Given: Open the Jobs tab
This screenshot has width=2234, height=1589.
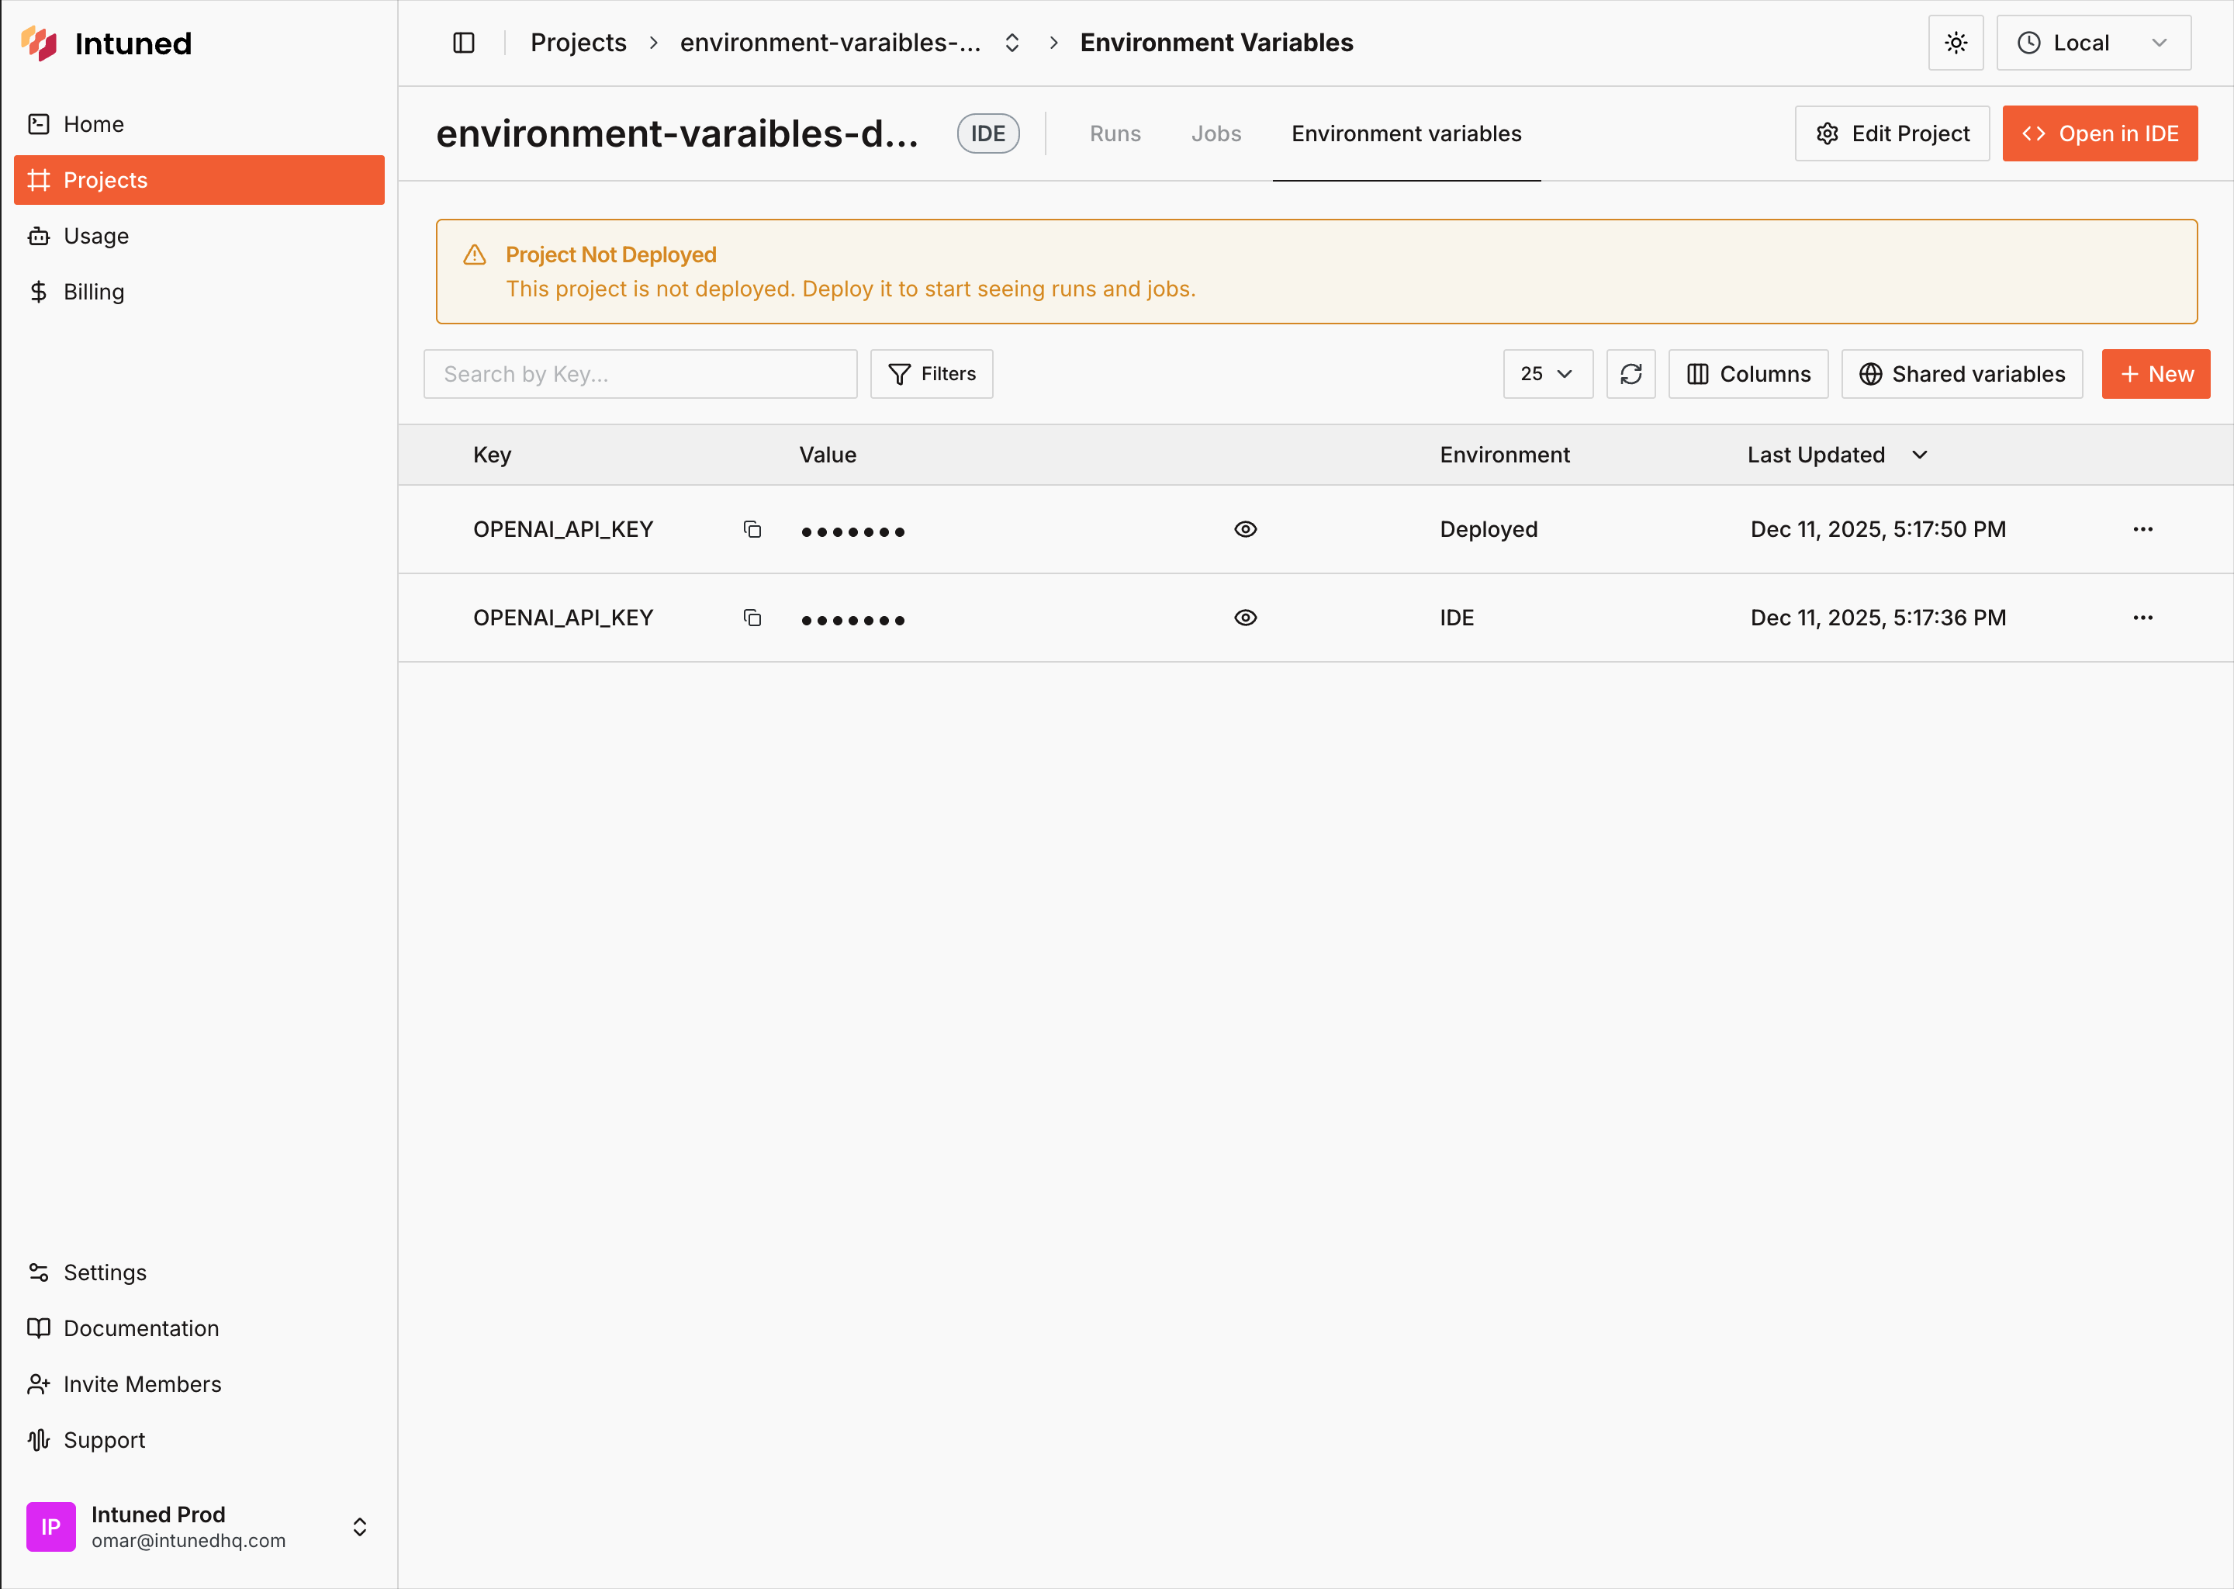Looking at the screenshot, I should (x=1216, y=133).
